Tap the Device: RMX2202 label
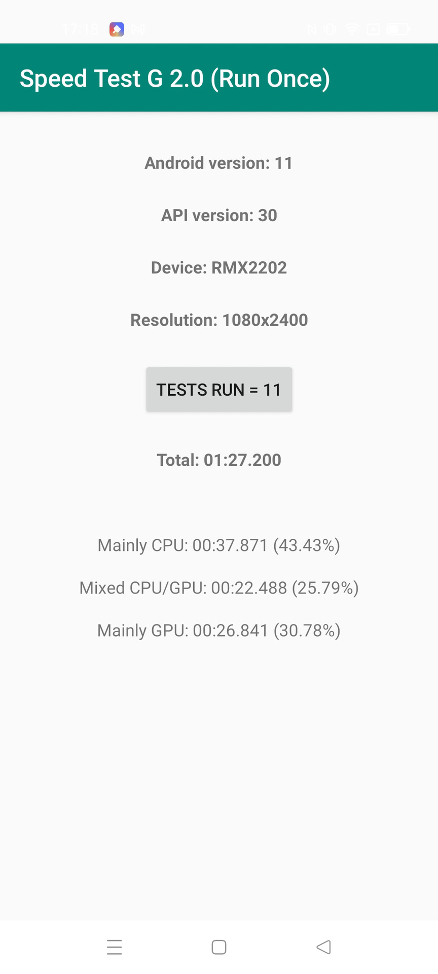The image size is (438, 974). [x=219, y=267]
